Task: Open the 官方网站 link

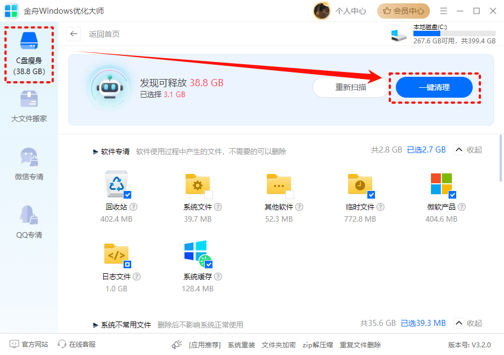Action: [29, 345]
